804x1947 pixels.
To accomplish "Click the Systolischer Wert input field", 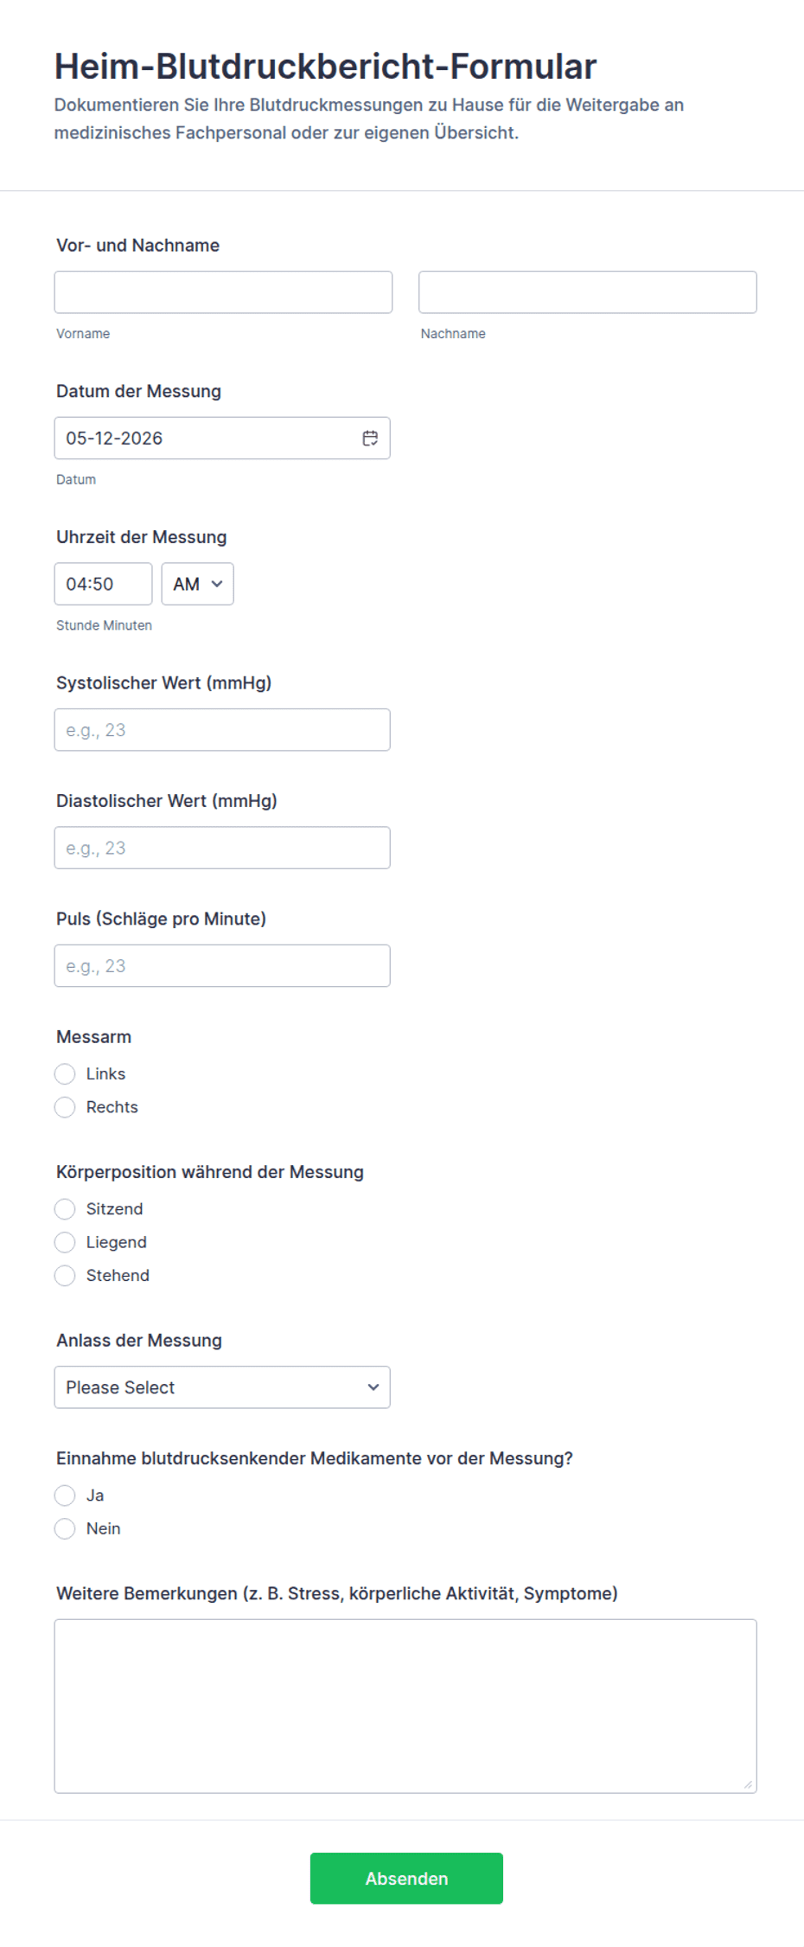I will tap(222, 730).
